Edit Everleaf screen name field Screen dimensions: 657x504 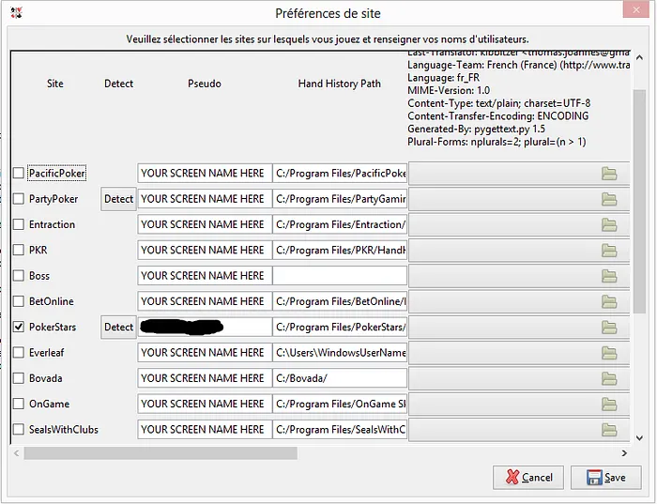point(205,353)
